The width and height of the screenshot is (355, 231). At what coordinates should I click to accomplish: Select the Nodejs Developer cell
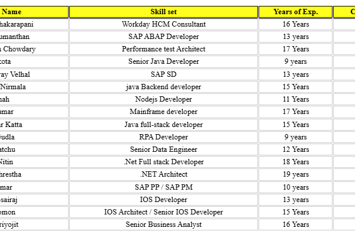click(x=163, y=99)
